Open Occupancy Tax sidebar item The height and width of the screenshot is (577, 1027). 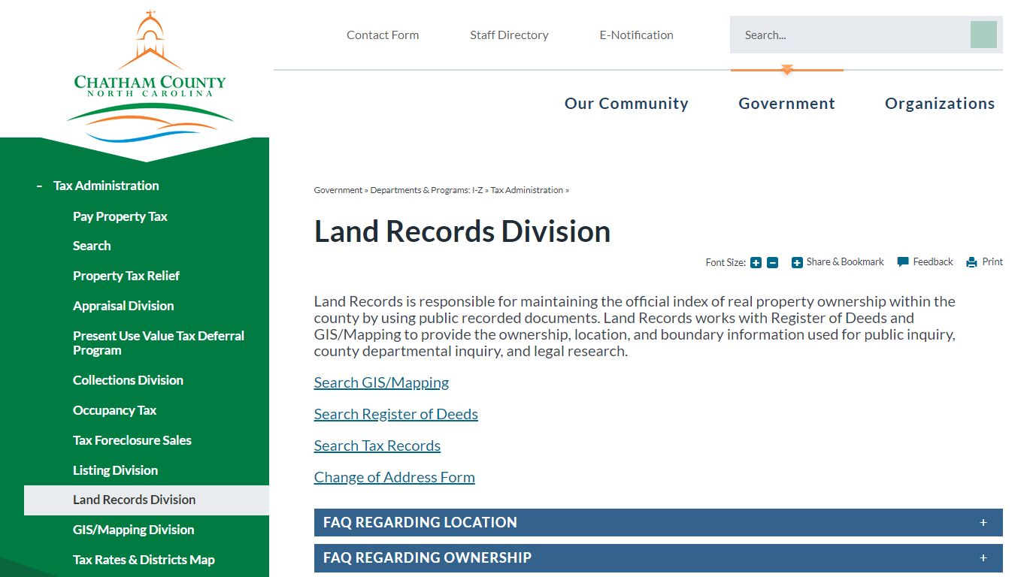tap(114, 410)
